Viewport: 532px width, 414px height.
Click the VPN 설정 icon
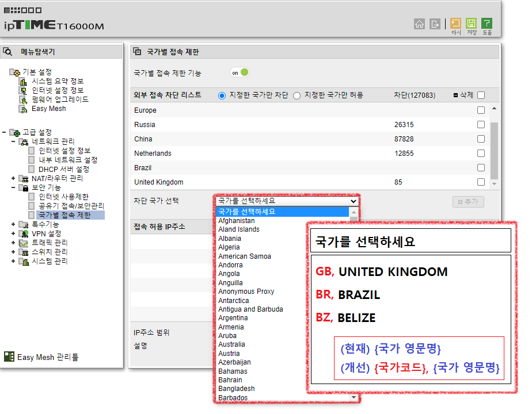[24, 234]
